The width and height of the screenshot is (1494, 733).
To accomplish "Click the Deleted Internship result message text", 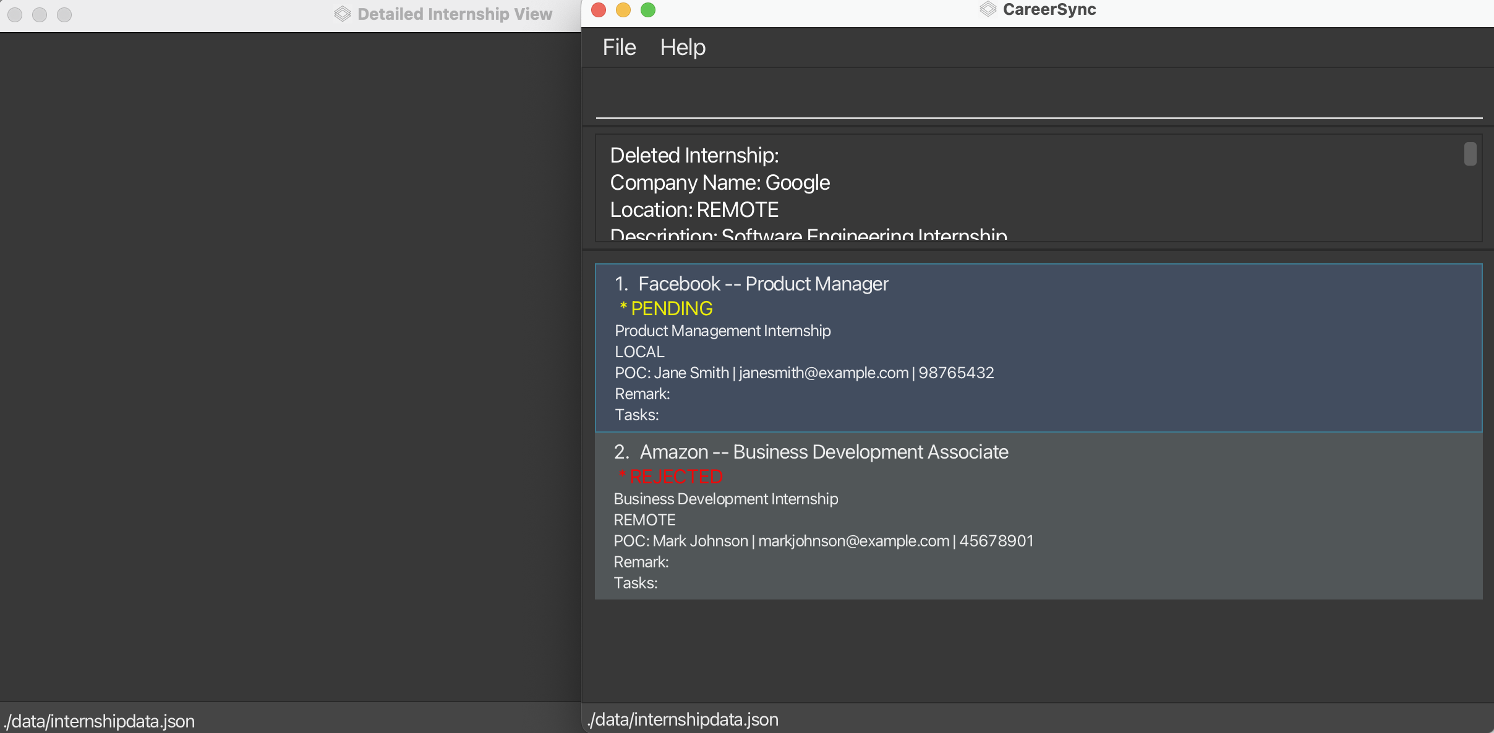I will click(x=694, y=155).
